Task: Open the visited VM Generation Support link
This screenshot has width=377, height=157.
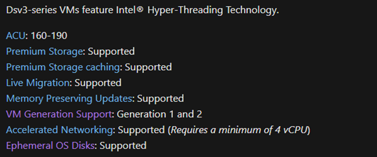Action: [x=59, y=114]
